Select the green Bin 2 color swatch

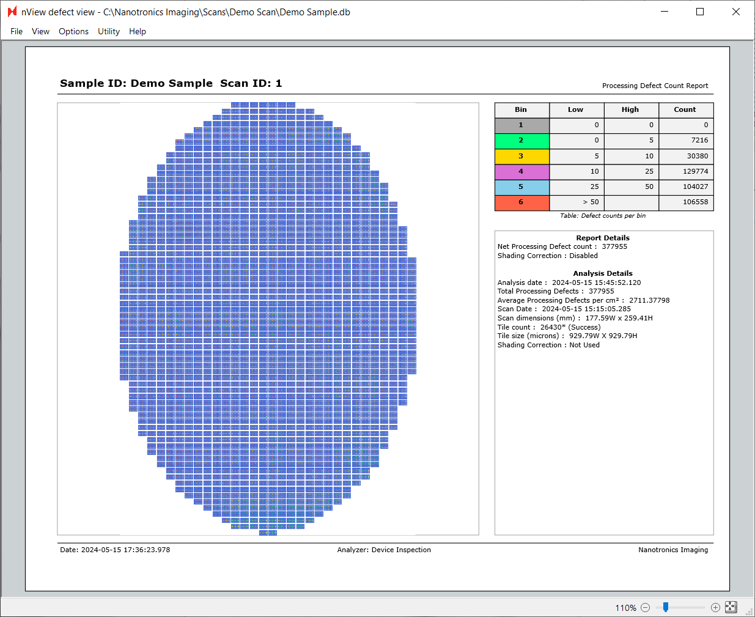(x=521, y=141)
